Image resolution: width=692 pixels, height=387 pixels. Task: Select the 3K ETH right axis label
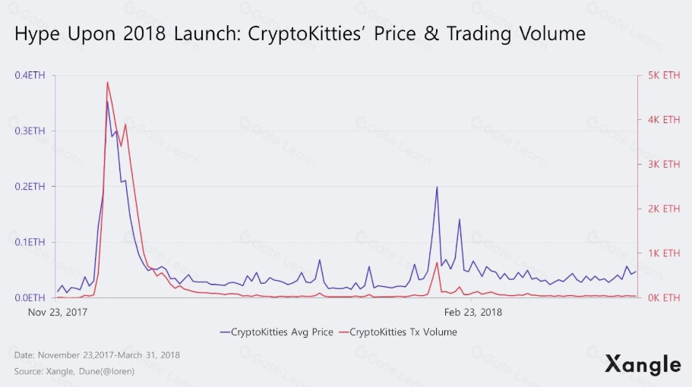pyautogui.click(x=664, y=164)
